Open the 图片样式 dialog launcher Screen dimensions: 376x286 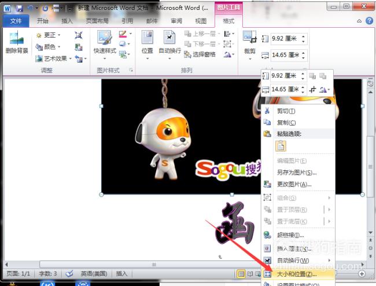(131, 70)
